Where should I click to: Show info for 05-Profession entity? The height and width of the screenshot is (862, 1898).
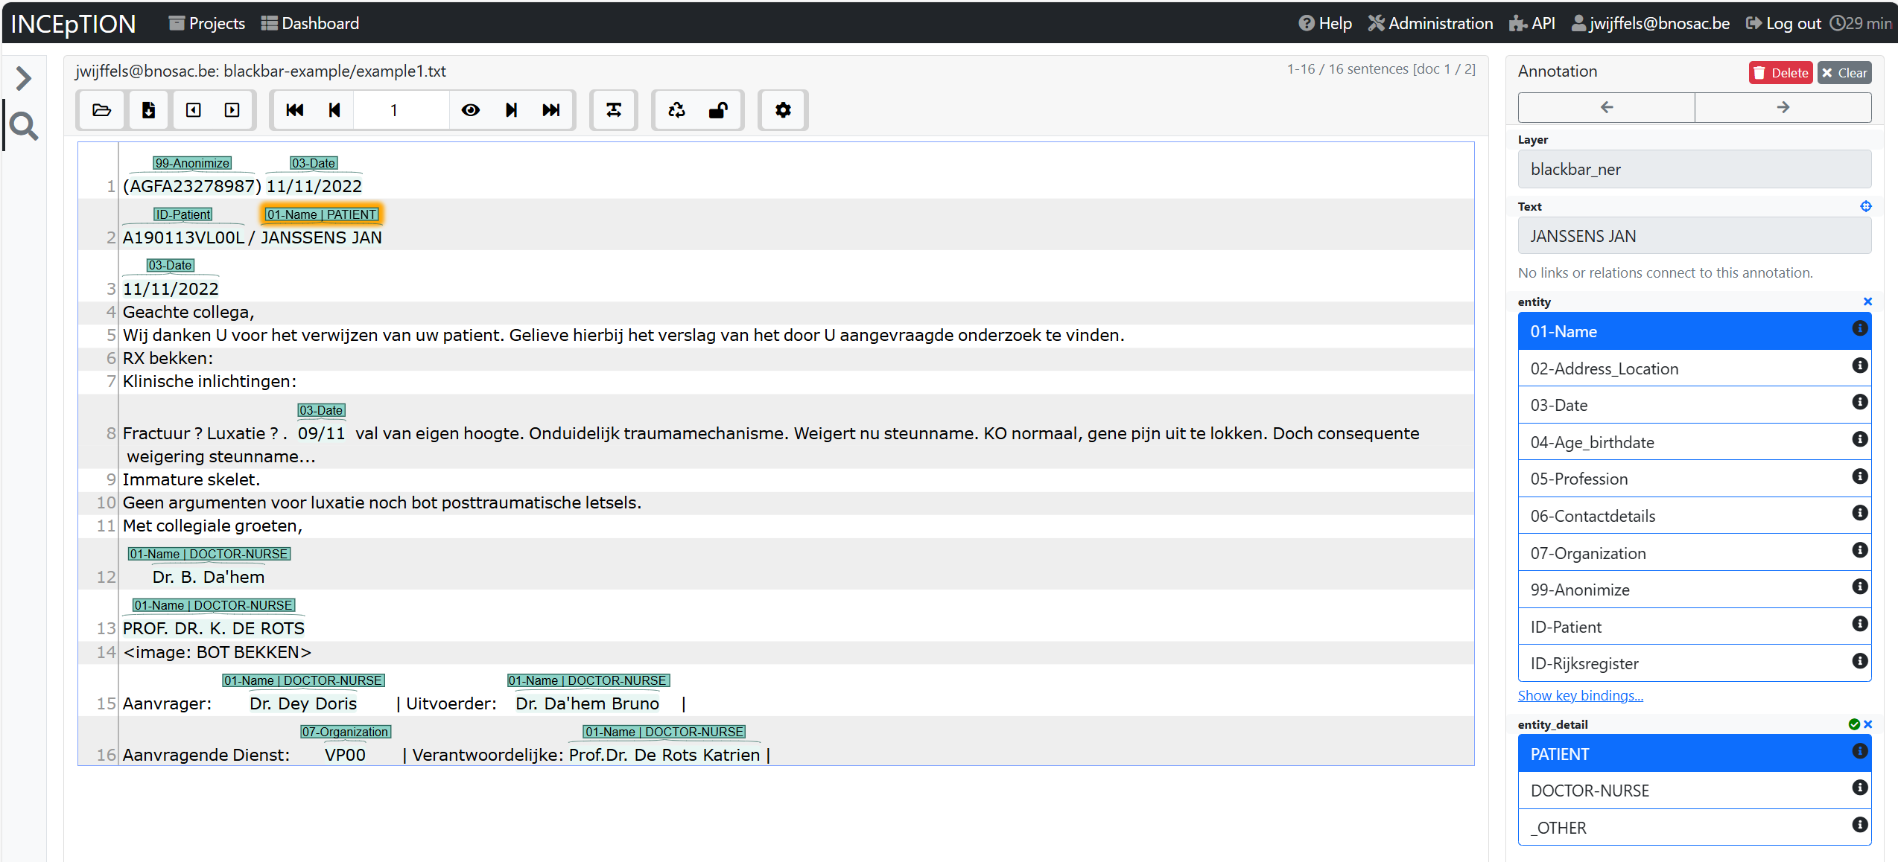pos(1859,476)
